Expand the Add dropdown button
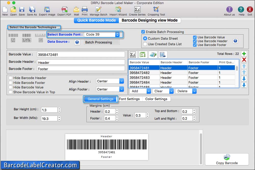Image resolution: width=255 pixels, height=170 pixels. pyautogui.click(x=149, y=91)
